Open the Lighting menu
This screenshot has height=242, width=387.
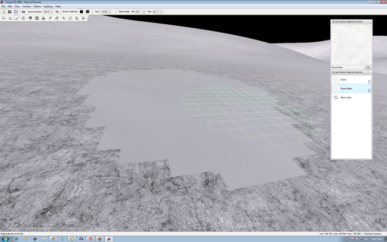click(48, 6)
